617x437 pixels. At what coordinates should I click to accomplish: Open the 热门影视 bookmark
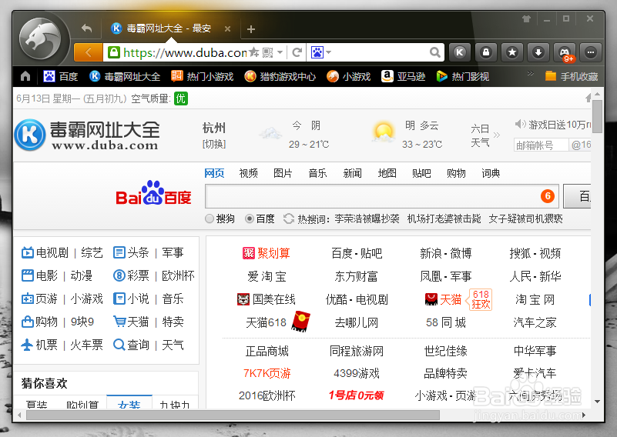tap(463, 76)
